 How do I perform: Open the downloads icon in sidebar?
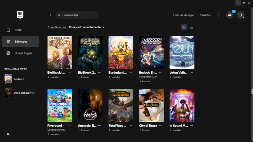pyautogui.click(x=8, y=133)
